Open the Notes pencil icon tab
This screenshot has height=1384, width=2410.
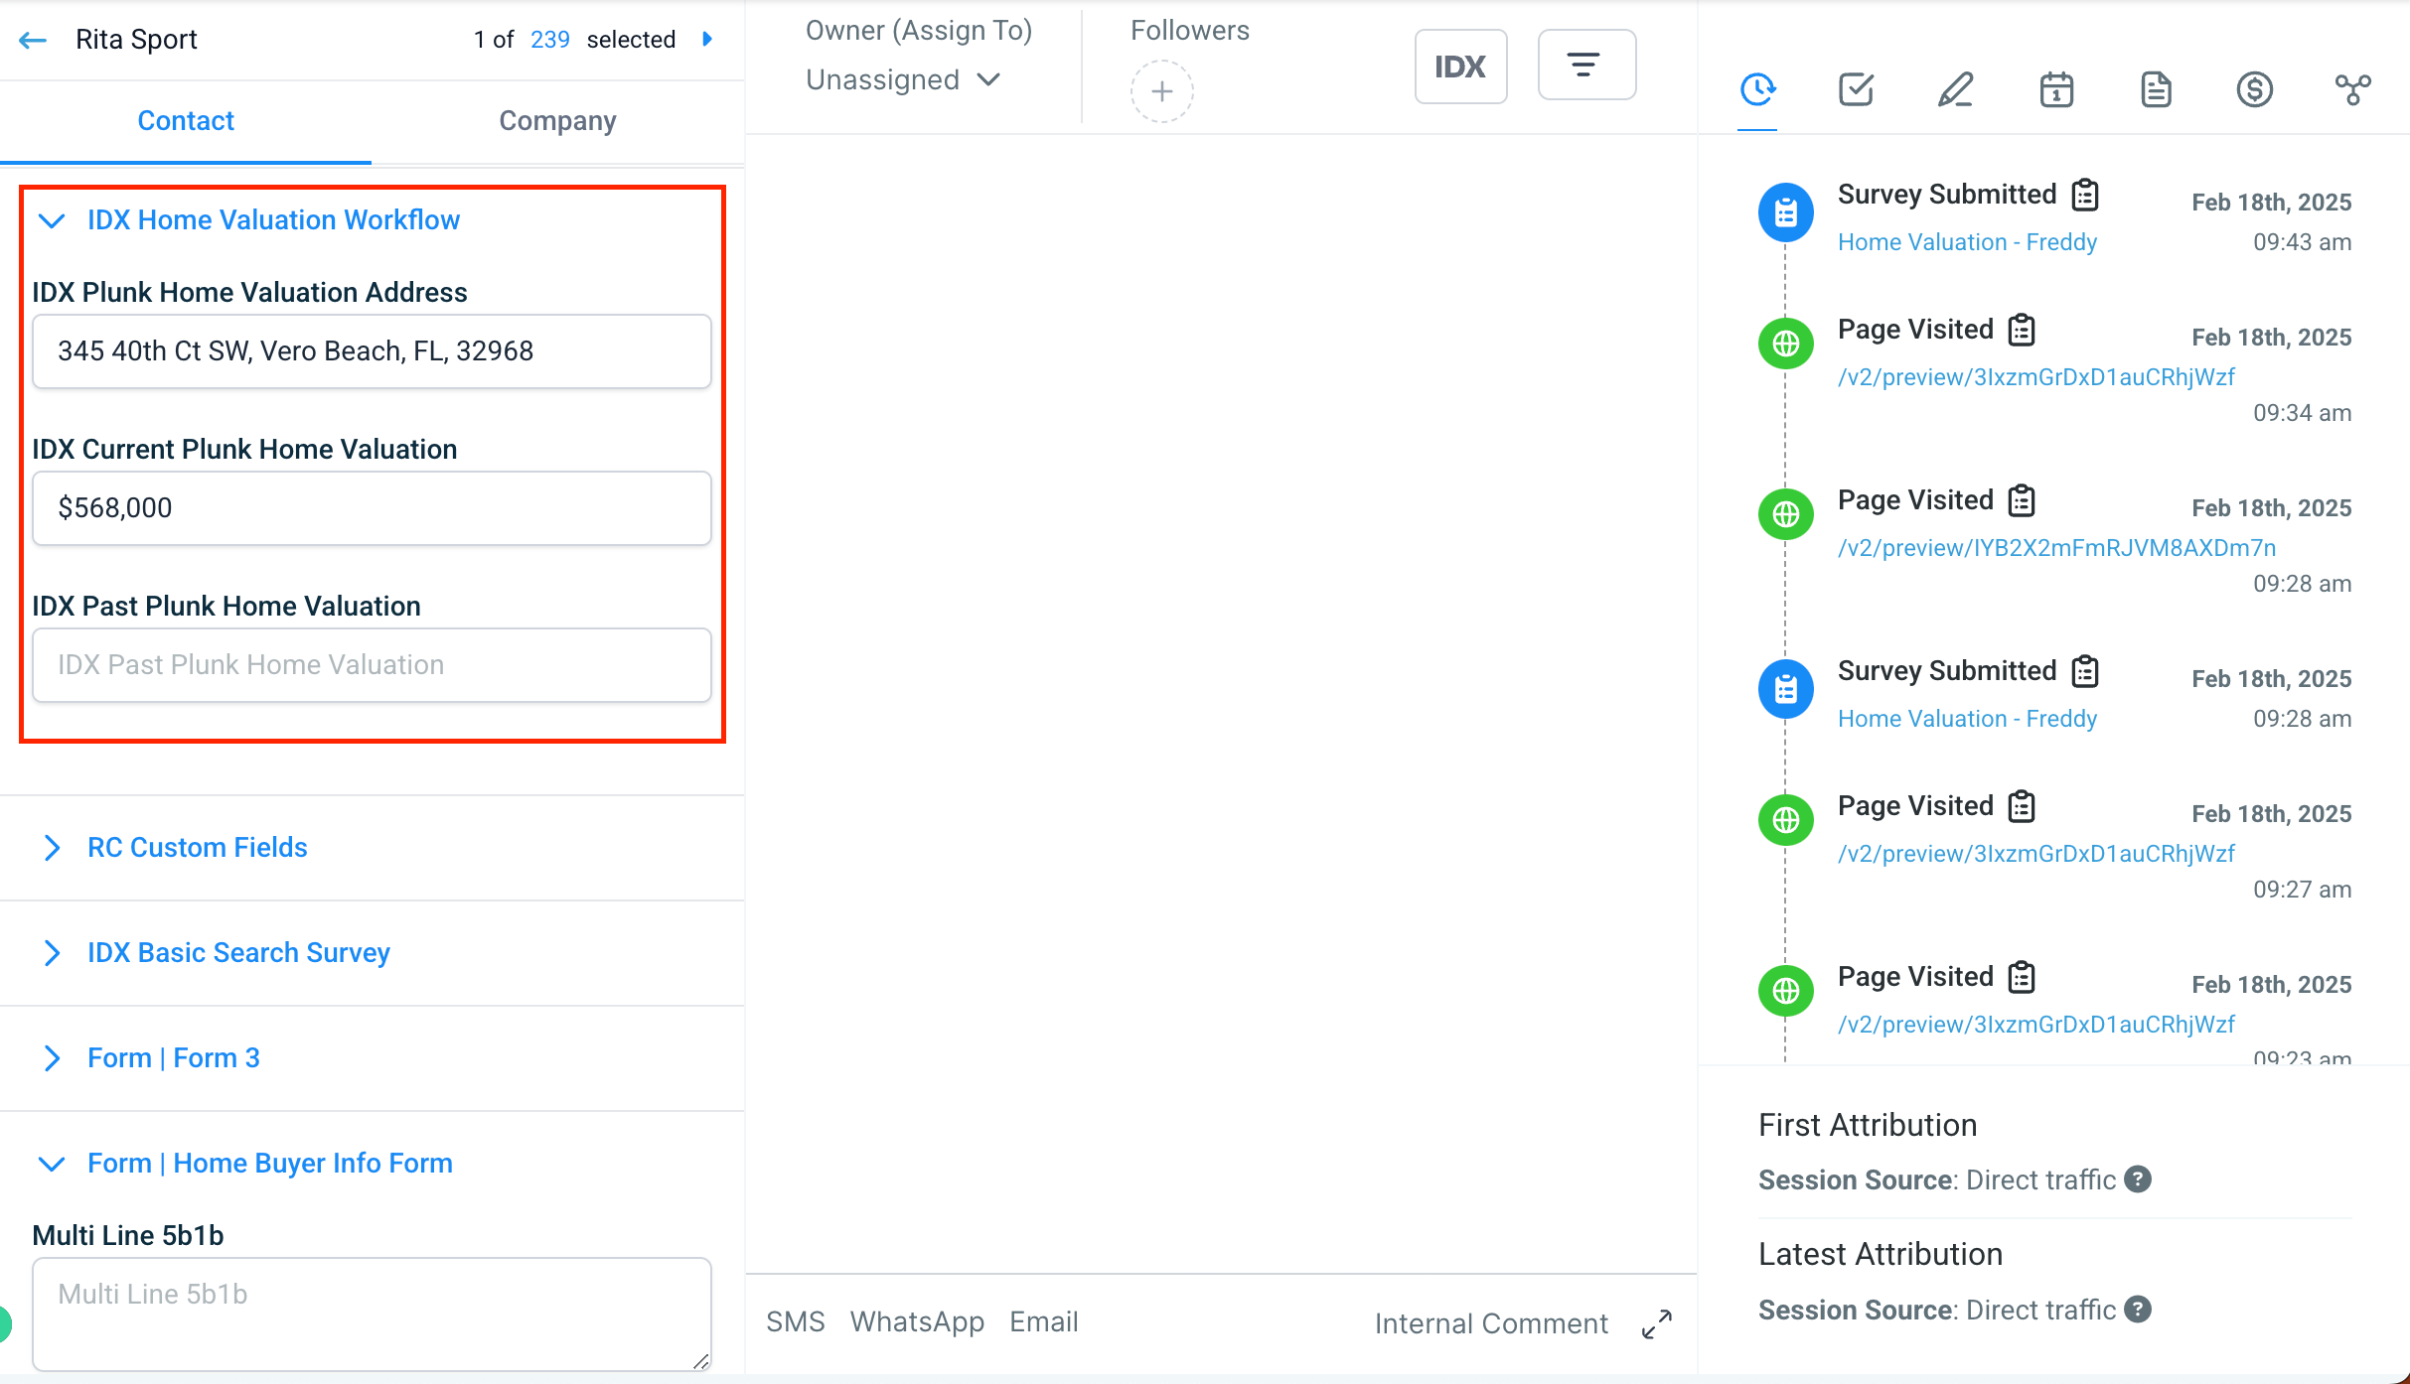[x=1955, y=90]
